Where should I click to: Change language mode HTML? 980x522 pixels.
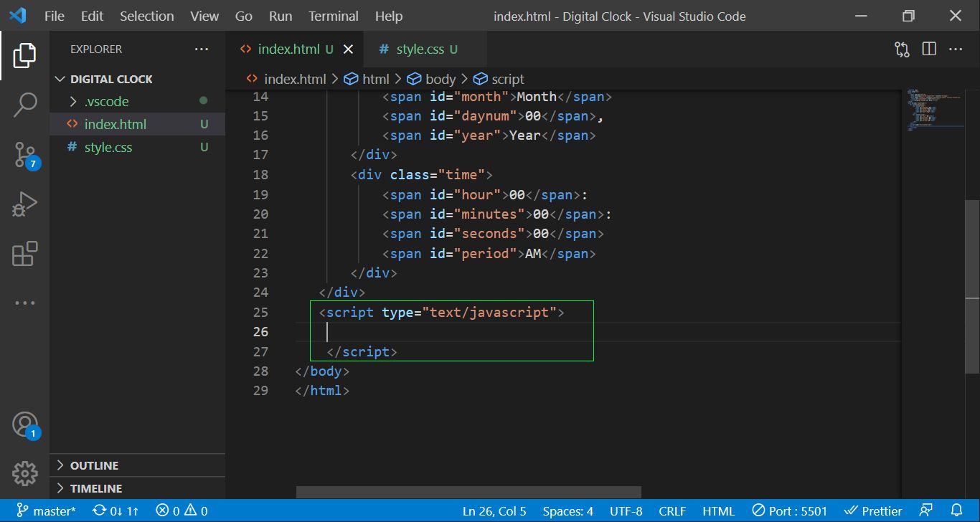point(718,511)
